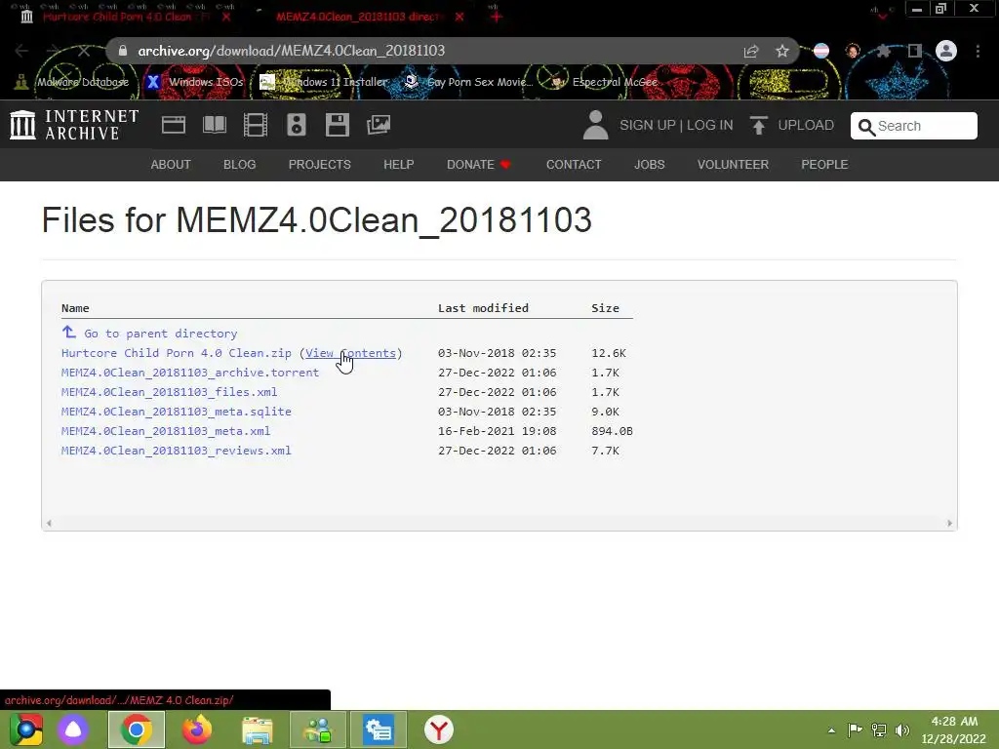Open the Audio speaker icon
This screenshot has width=999, height=749.
297,125
